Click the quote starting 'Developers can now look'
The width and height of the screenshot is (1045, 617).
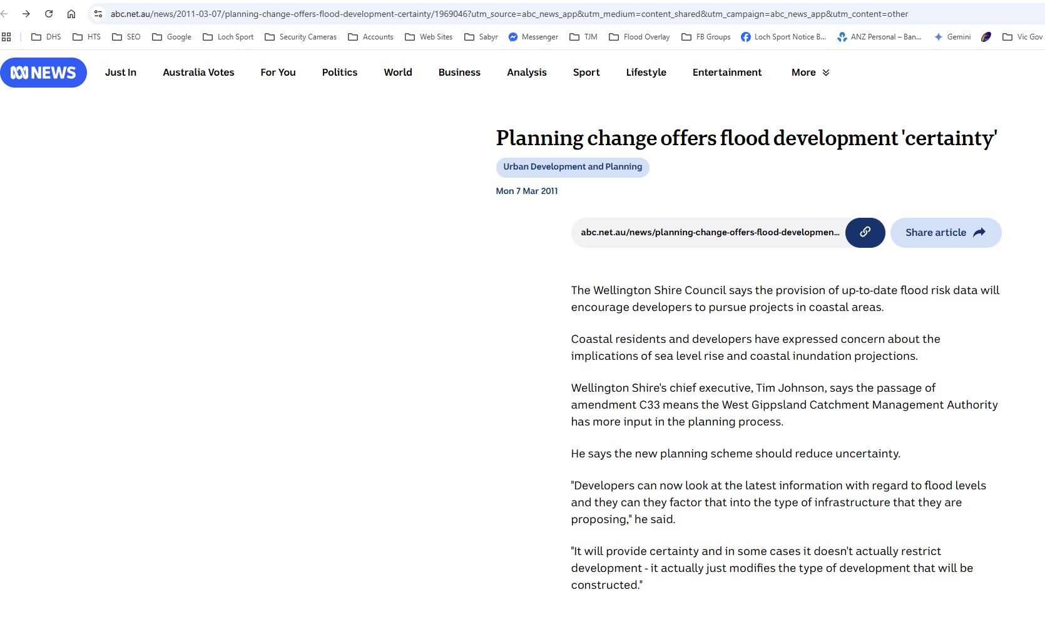tap(778, 502)
